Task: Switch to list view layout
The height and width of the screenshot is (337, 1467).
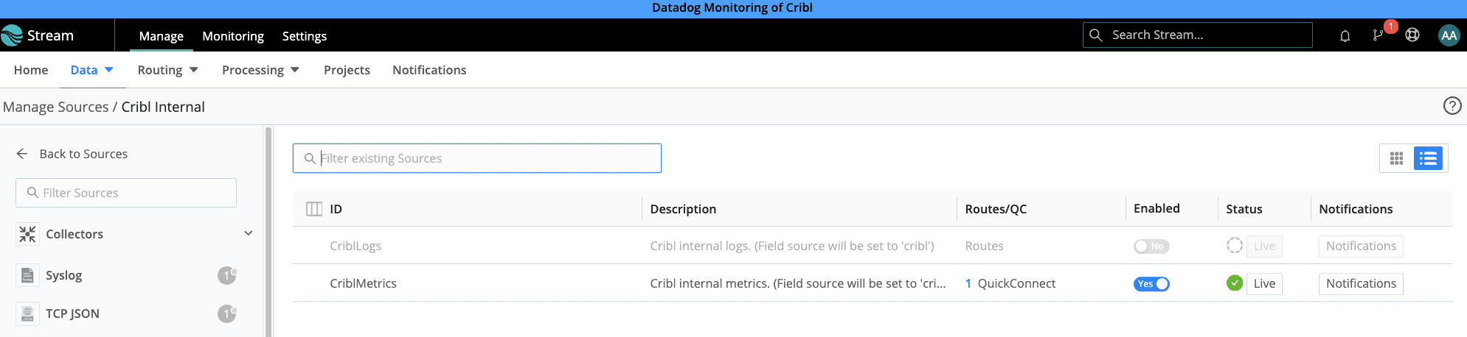Action: (1429, 158)
